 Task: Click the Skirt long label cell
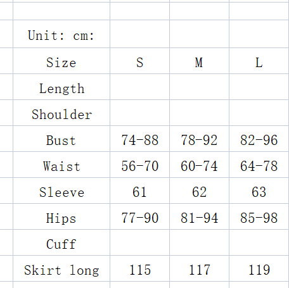click(x=61, y=268)
